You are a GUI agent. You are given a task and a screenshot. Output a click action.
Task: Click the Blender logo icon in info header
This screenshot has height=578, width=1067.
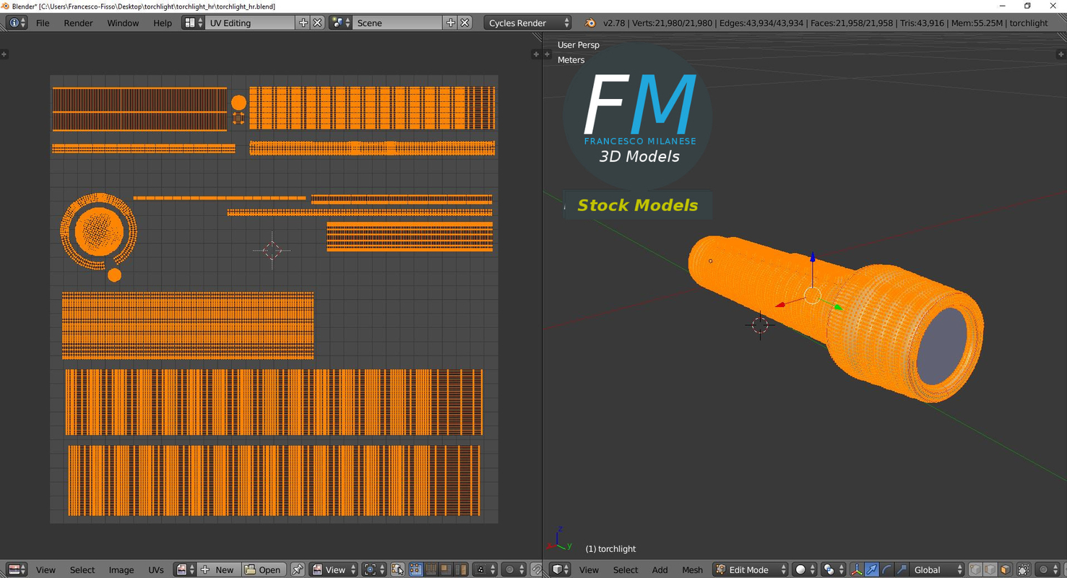coord(590,23)
